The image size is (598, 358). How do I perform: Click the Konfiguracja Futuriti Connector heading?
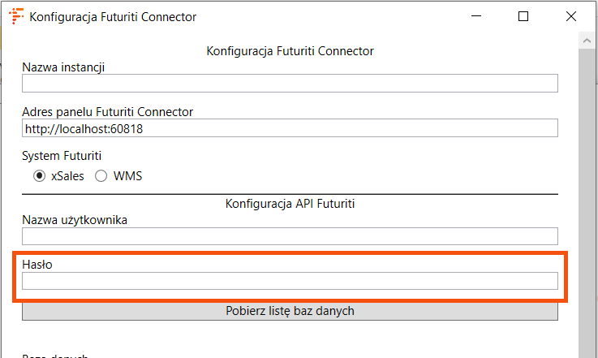pyautogui.click(x=290, y=50)
